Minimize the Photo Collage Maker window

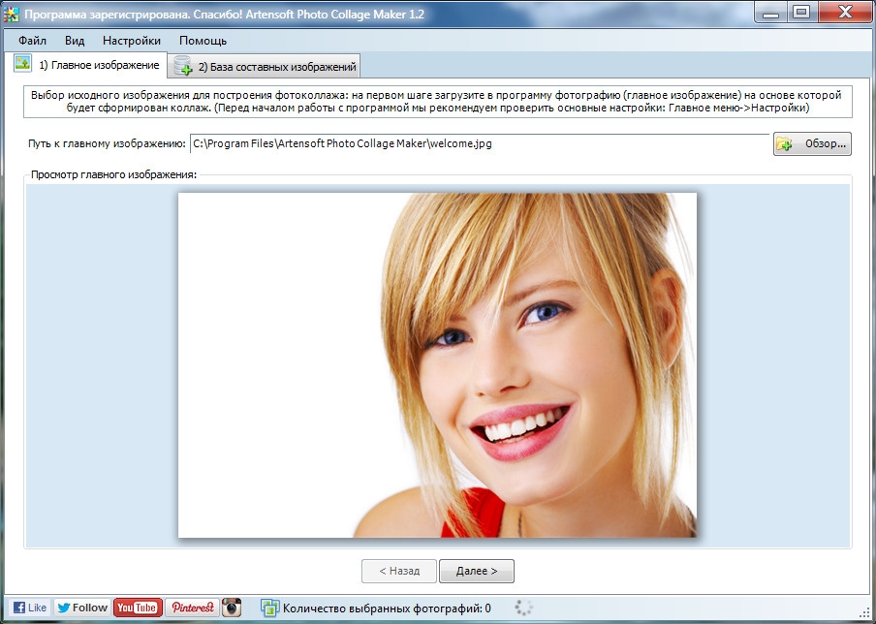pyautogui.click(x=770, y=13)
